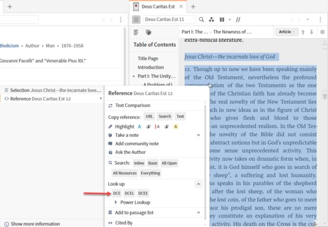Viewport: 328px width, 227px height.
Task: Click left panel's address input box
Action: tap(19, 20)
